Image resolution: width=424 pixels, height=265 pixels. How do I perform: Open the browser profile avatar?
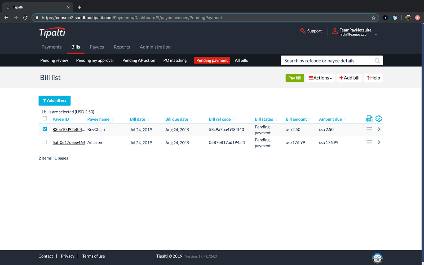click(x=408, y=18)
